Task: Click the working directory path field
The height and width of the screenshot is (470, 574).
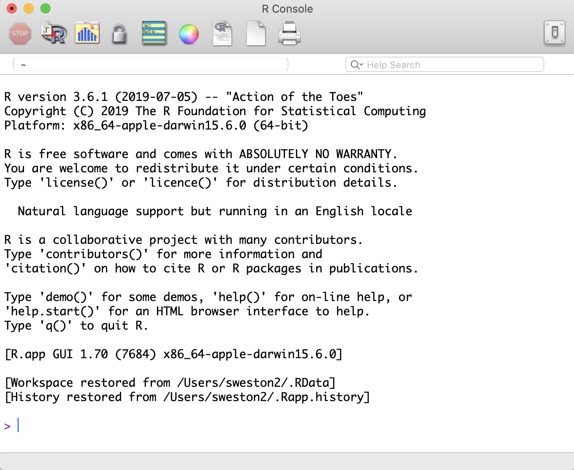Action: click(x=151, y=65)
